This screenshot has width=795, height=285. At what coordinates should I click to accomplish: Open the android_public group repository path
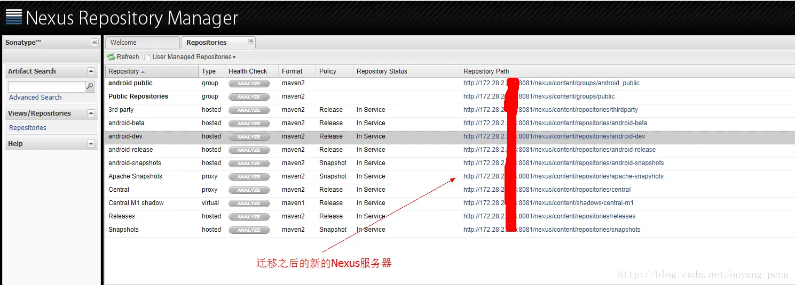click(551, 83)
